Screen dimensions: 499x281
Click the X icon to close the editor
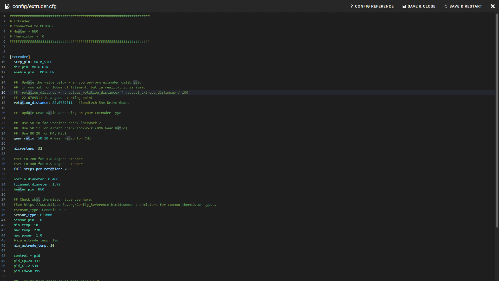pyautogui.click(x=493, y=6)
